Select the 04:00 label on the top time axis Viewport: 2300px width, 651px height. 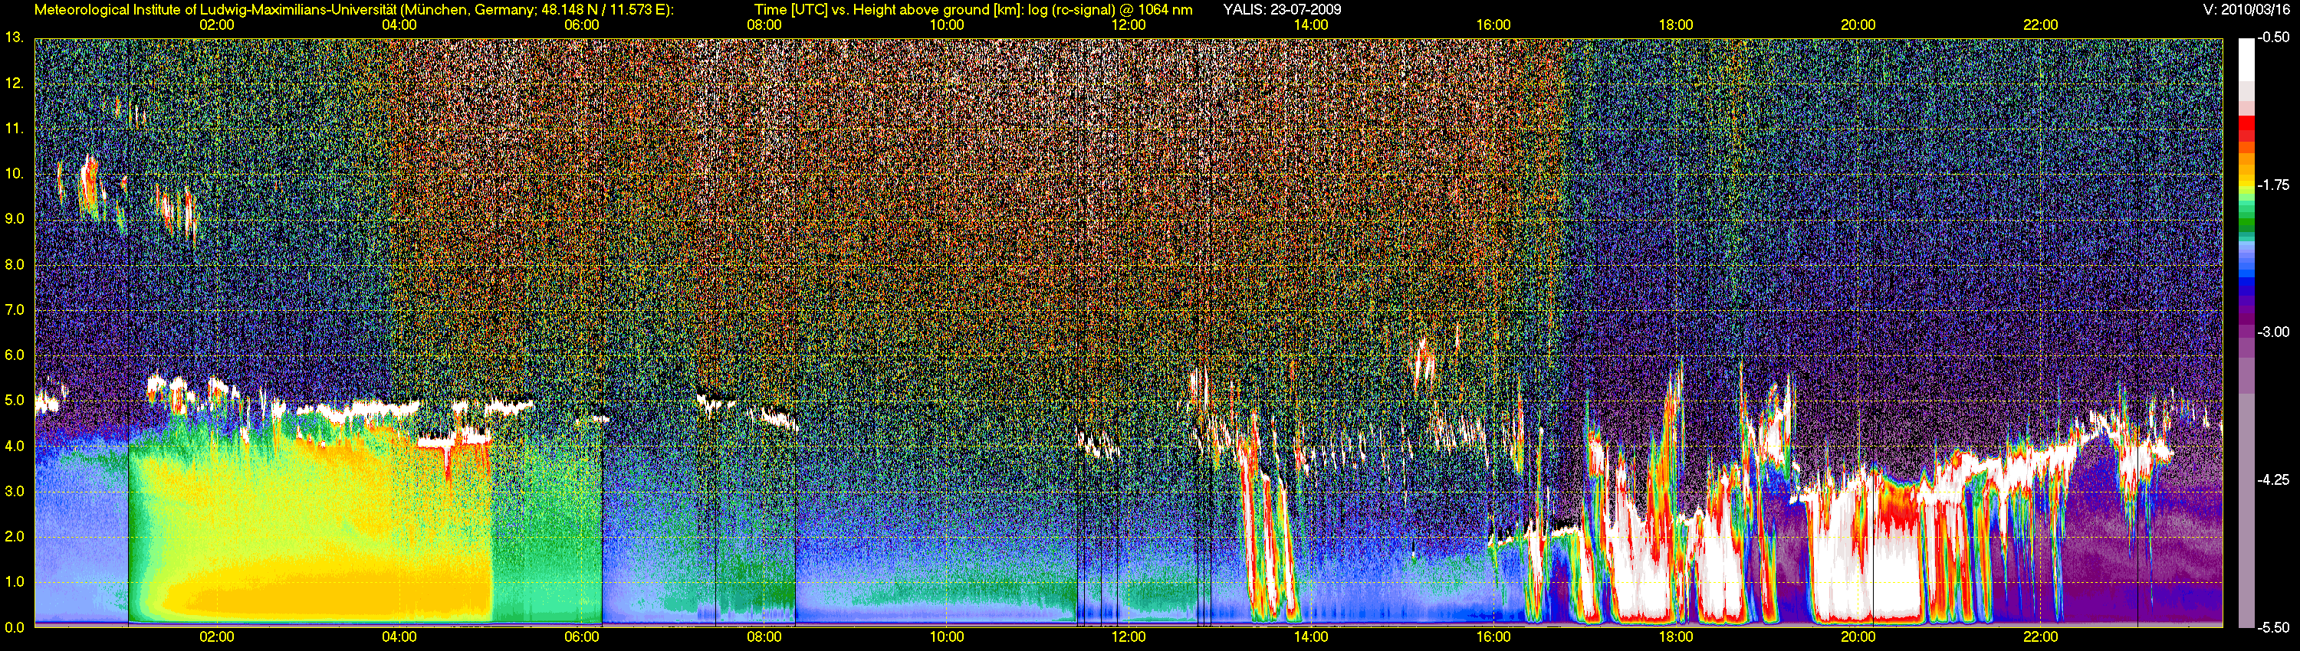tap(399, 25)
